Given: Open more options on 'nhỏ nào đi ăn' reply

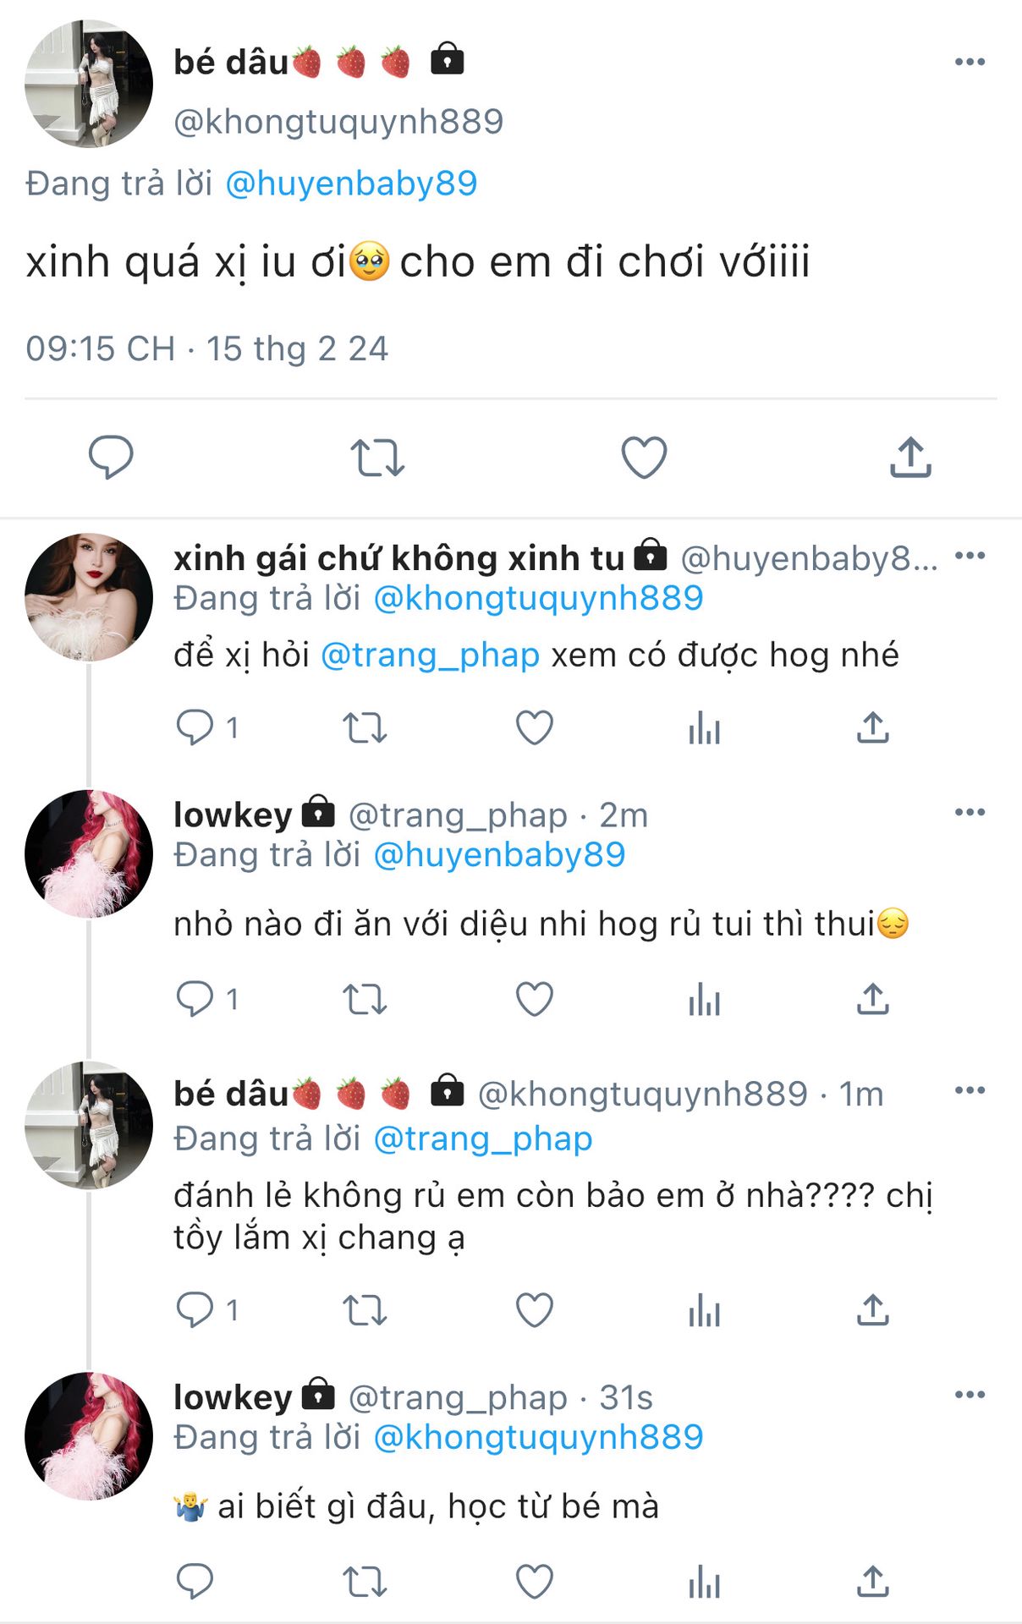Looking at the screenshot, I should pos(970,812).
